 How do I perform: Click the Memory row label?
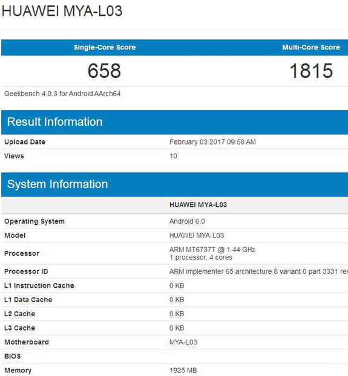pos(18,370)
